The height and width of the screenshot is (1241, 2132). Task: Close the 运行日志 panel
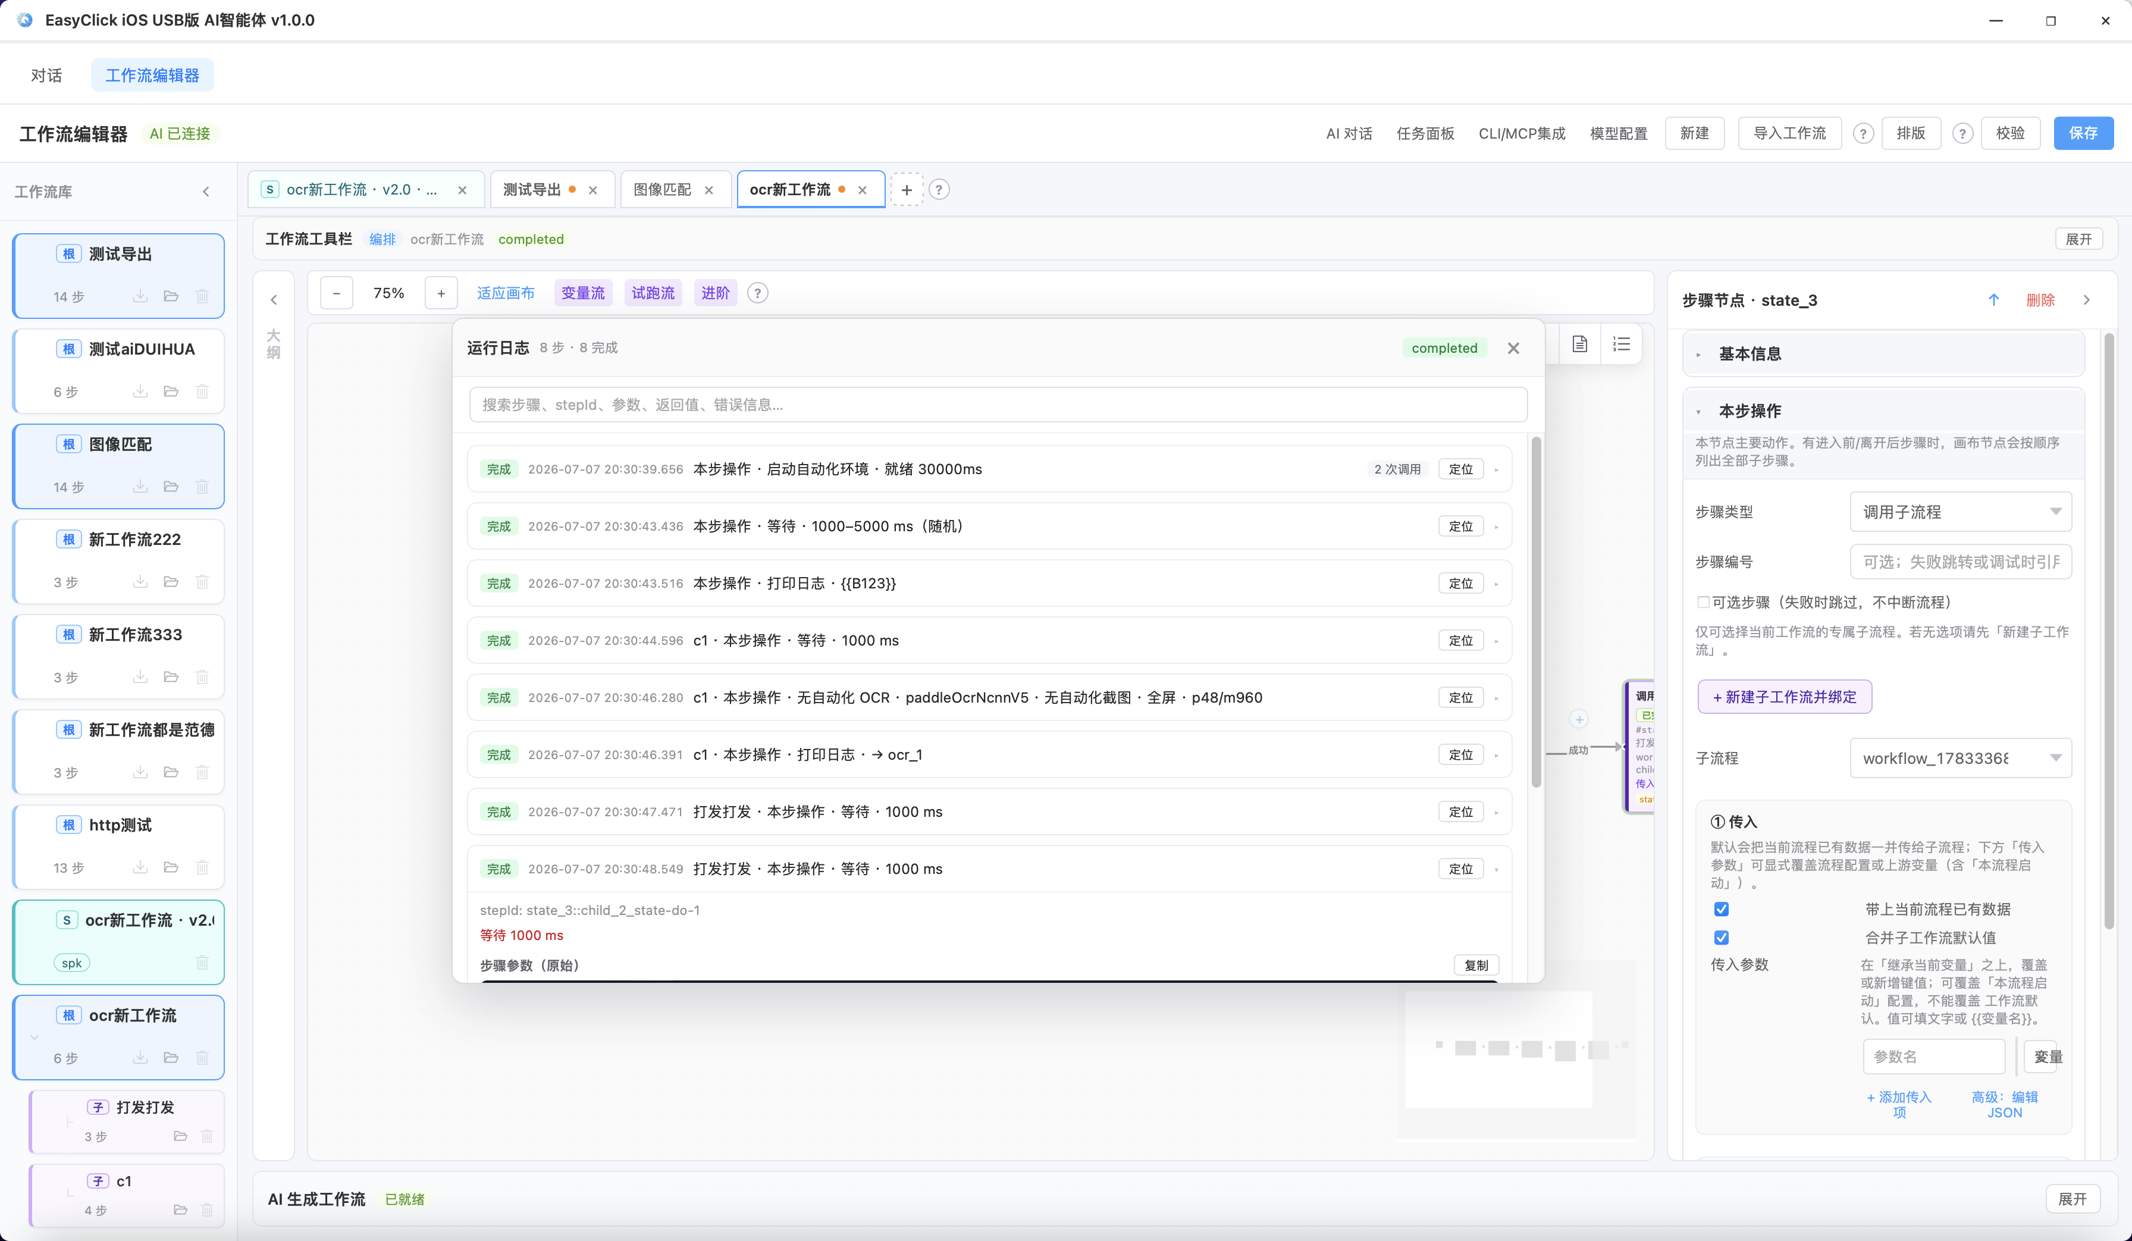pyautogui.click(x=1513, y=347)
